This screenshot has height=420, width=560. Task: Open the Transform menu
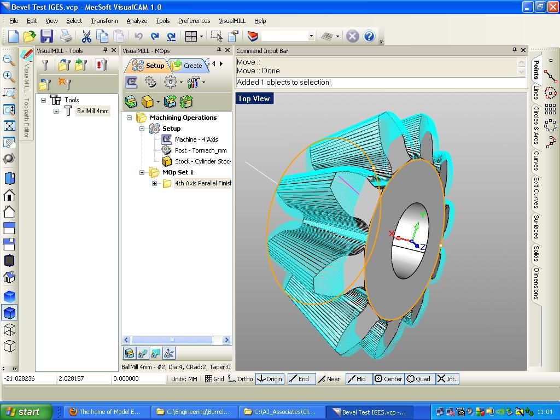pyautogui.click(x=104, y=21)
